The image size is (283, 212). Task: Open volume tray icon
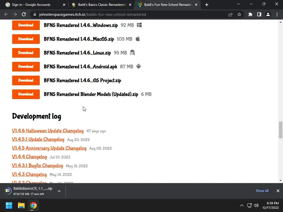click(256, 205)
